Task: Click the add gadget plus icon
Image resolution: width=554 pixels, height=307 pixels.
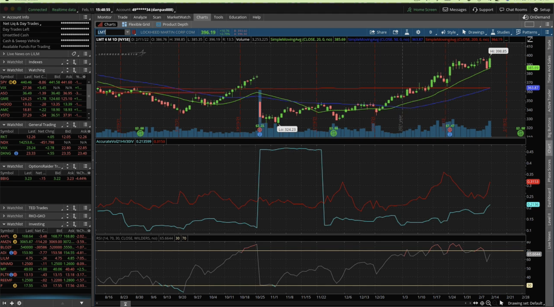Action: (x=12, y=303)
